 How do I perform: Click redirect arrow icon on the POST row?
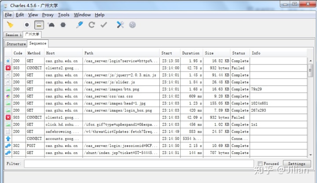point(8,146)
